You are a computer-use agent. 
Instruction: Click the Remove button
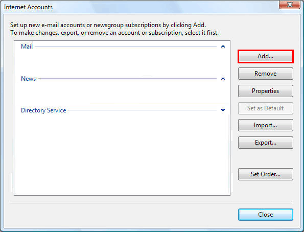point(265,74)
